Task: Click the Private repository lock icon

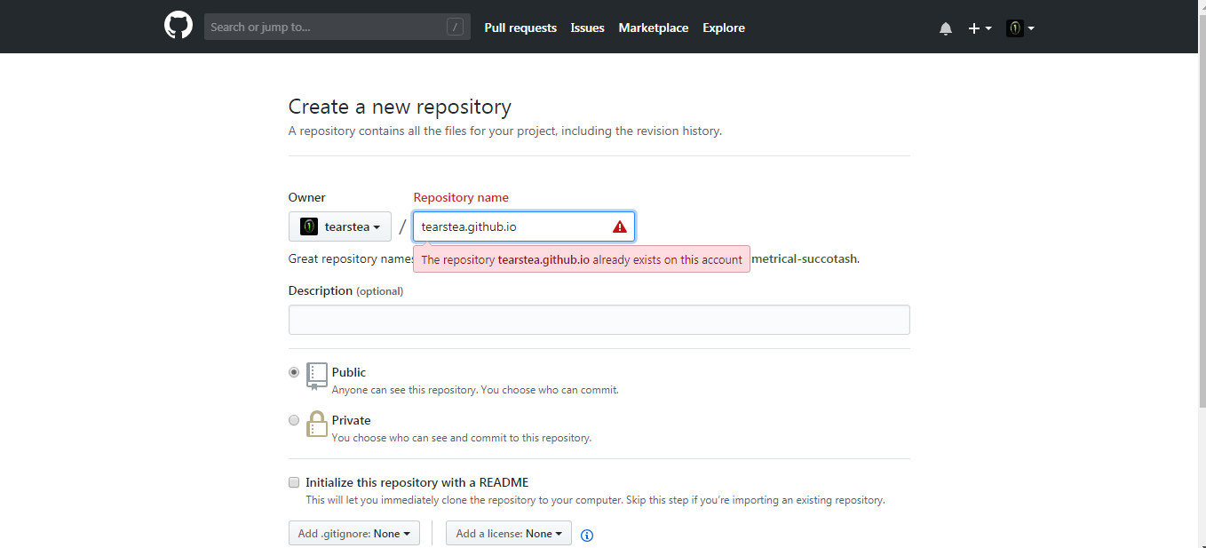Action: 317,424
